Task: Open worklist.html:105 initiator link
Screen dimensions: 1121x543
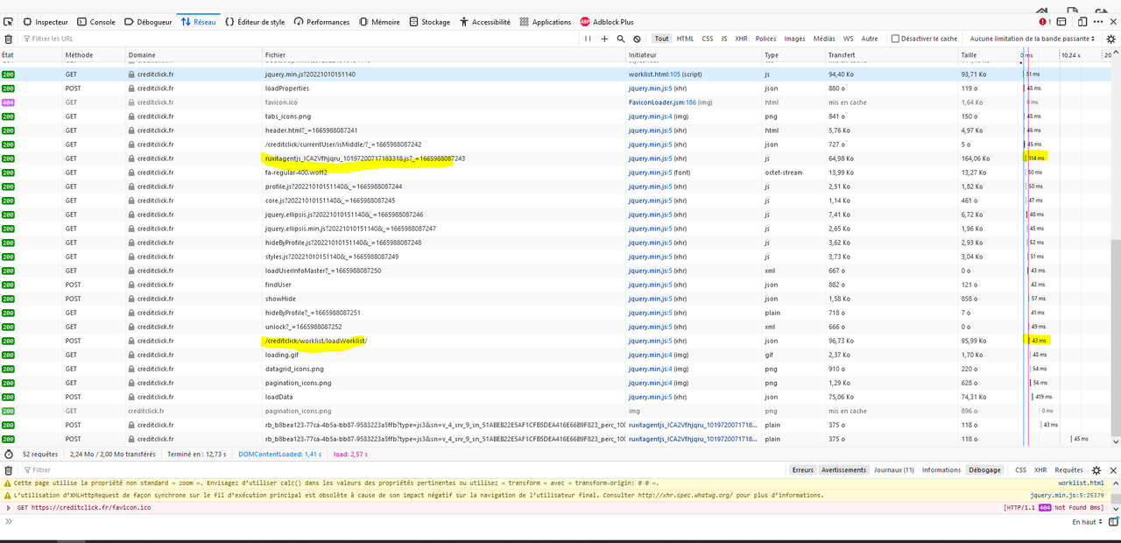Action: pyautogui.click(x=654, y=74)
